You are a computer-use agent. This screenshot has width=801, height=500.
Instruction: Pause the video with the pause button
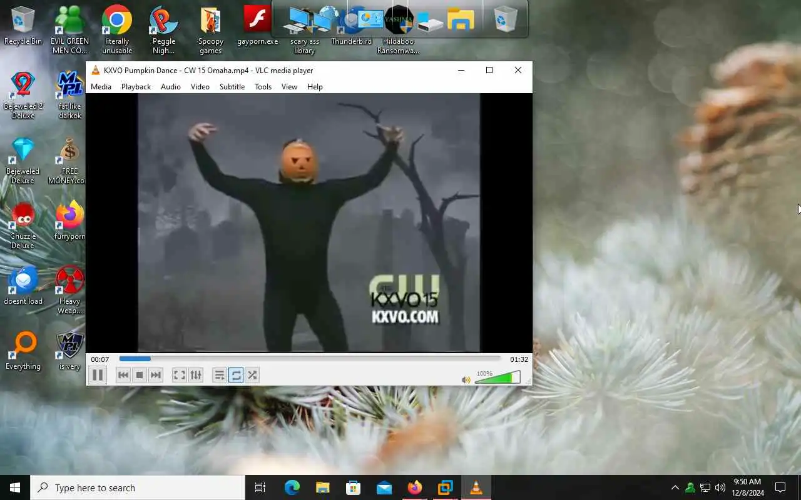pyautogui.click(x=98, y=375)
